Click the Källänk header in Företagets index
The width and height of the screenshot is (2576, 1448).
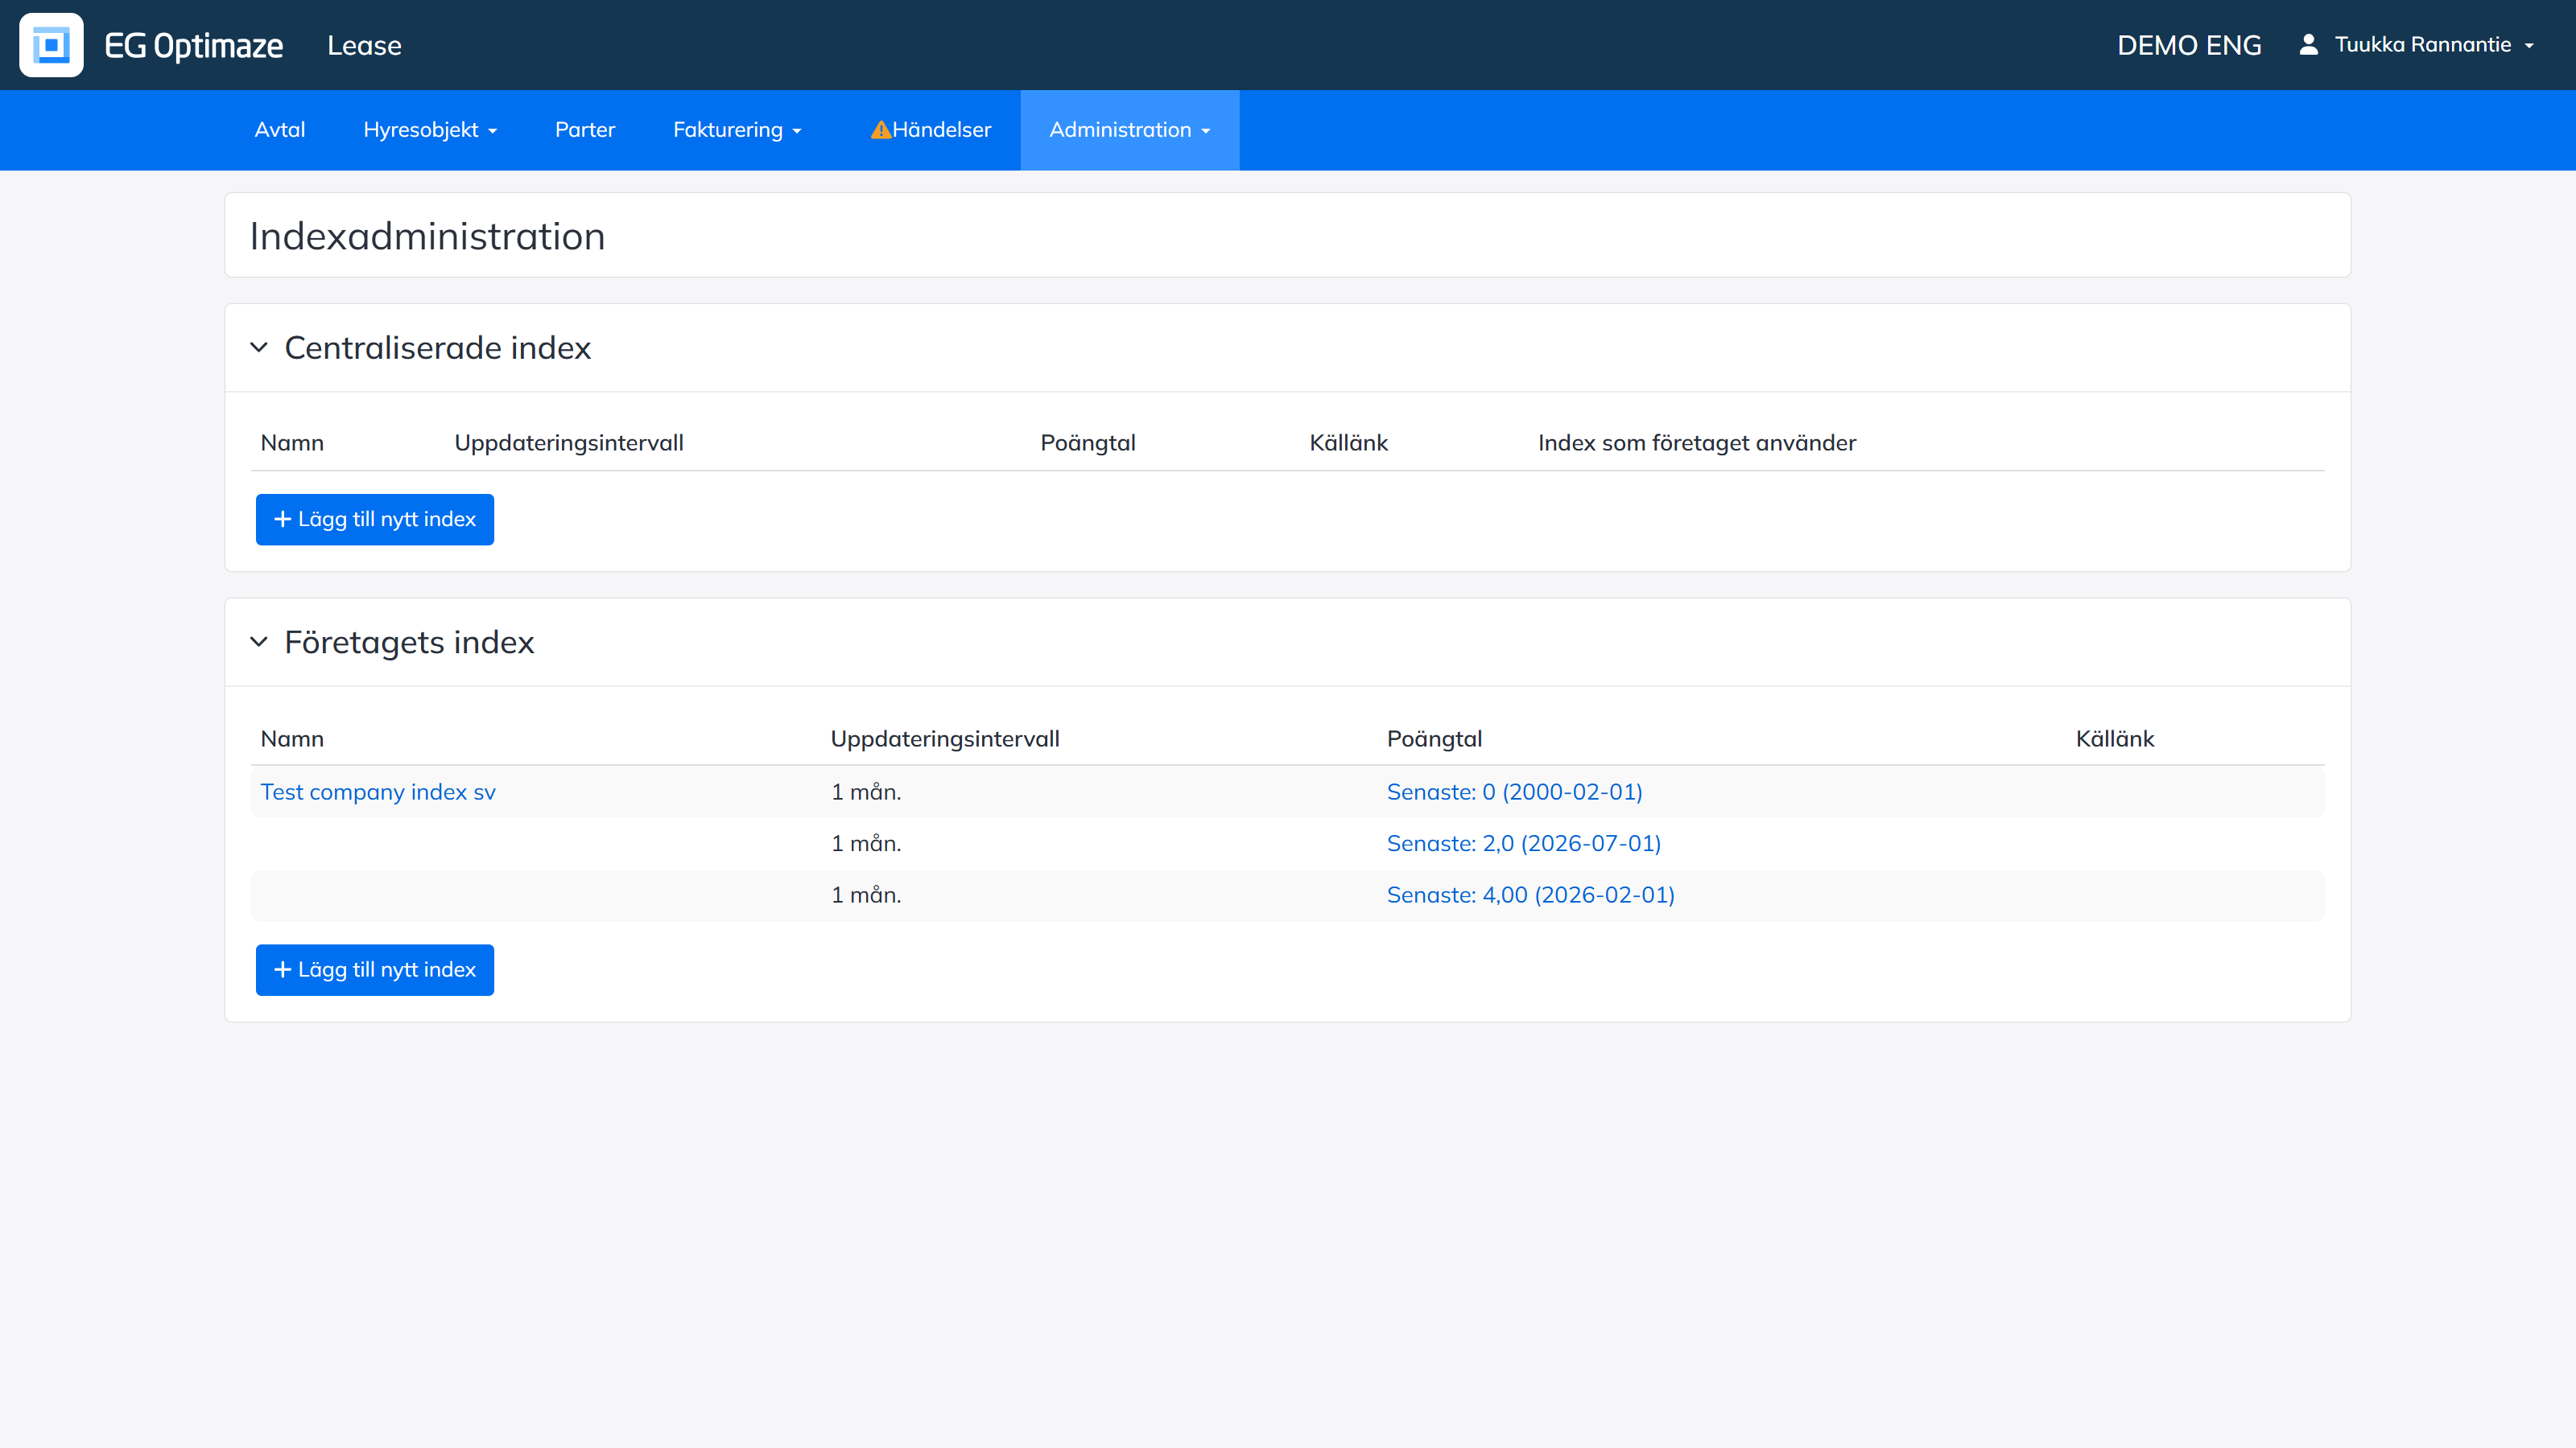pos(2115,739)
